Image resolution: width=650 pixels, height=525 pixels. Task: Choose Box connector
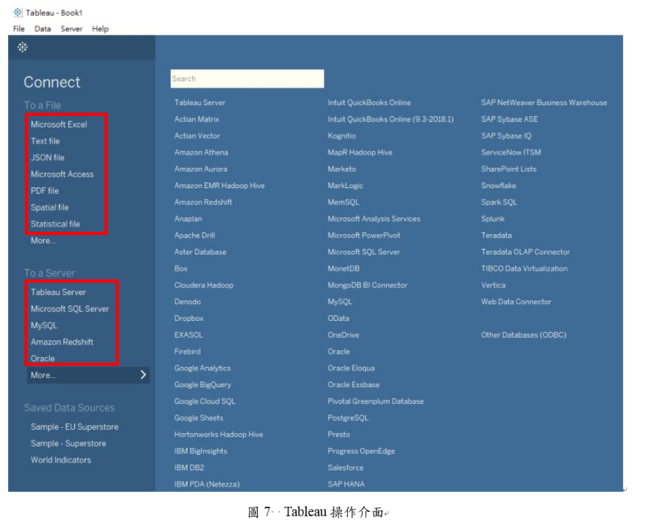tap(181, 269)
